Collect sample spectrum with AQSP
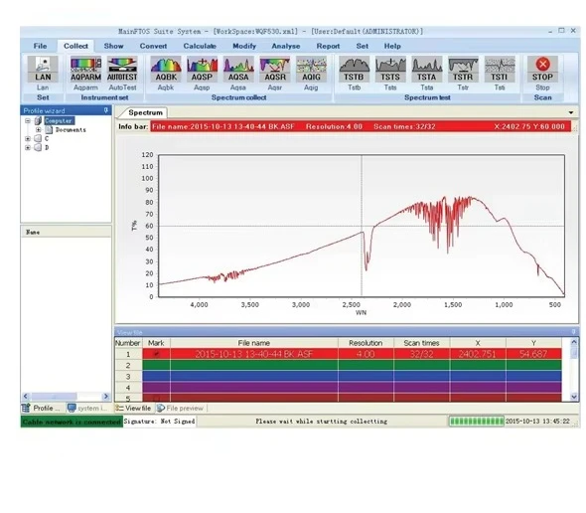586x513 pixels. pos(203,69)
